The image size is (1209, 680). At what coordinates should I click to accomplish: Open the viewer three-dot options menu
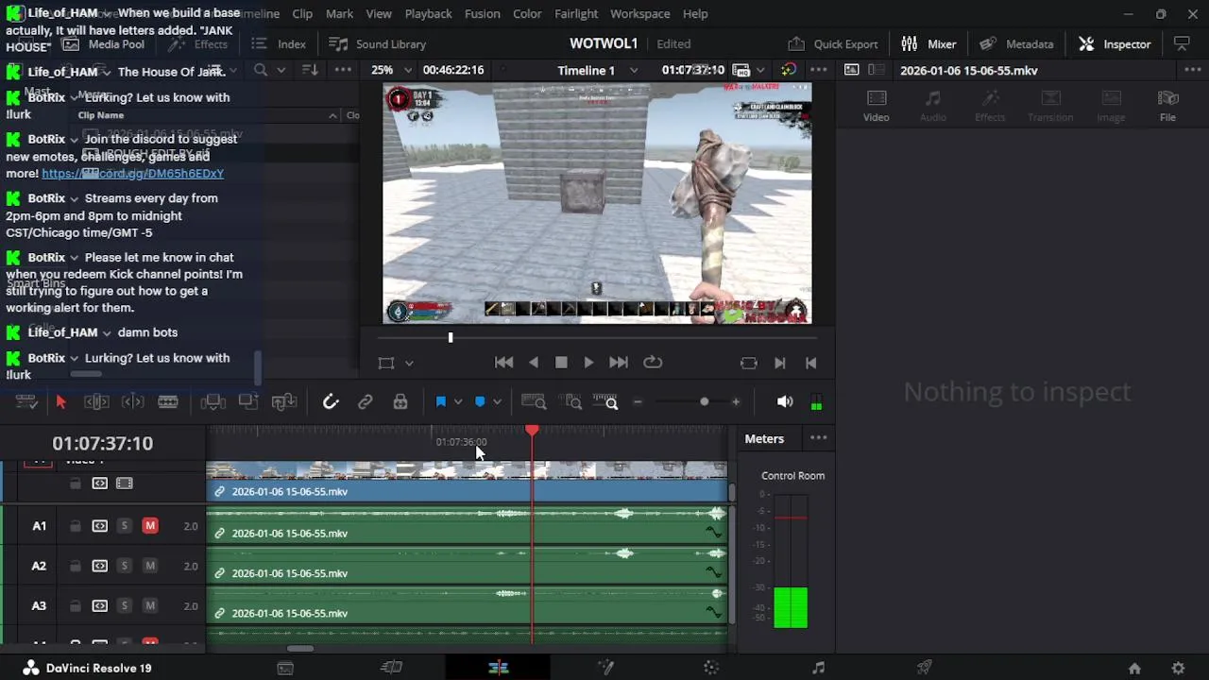(819, 70)
